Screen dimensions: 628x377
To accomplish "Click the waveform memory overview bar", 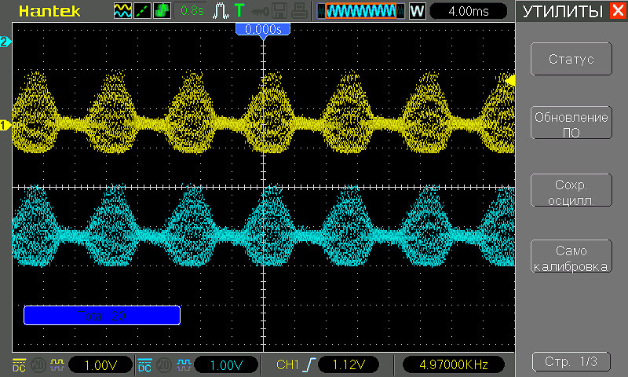I will pos(361,11).
